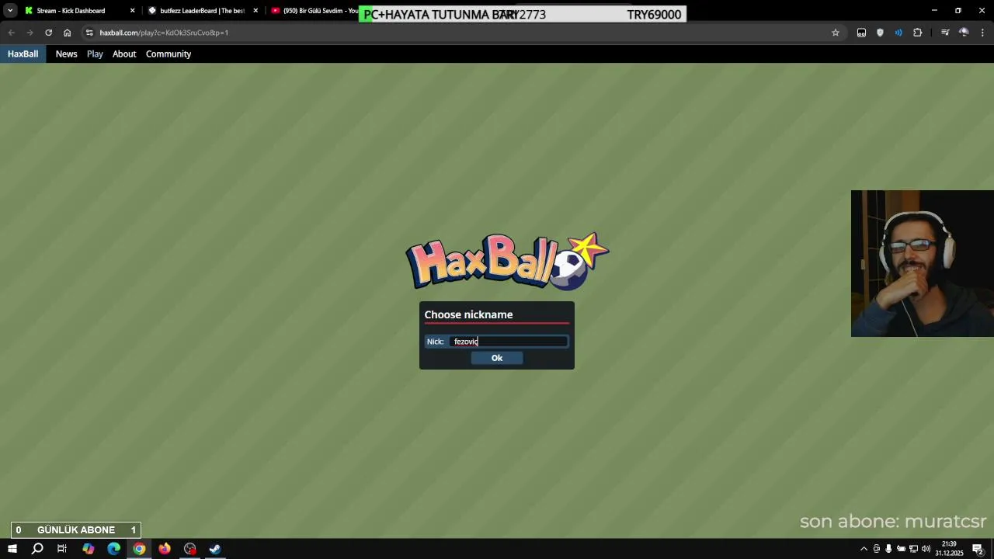This screenshot has height=559, width=994.
Task: Open the About page
Action: 124,54
